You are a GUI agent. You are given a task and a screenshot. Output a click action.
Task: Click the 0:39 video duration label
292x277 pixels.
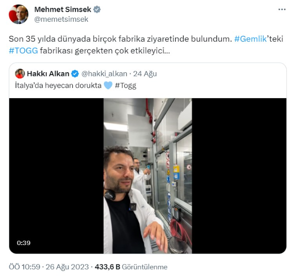pyautogui.click(x=23, y=243)
